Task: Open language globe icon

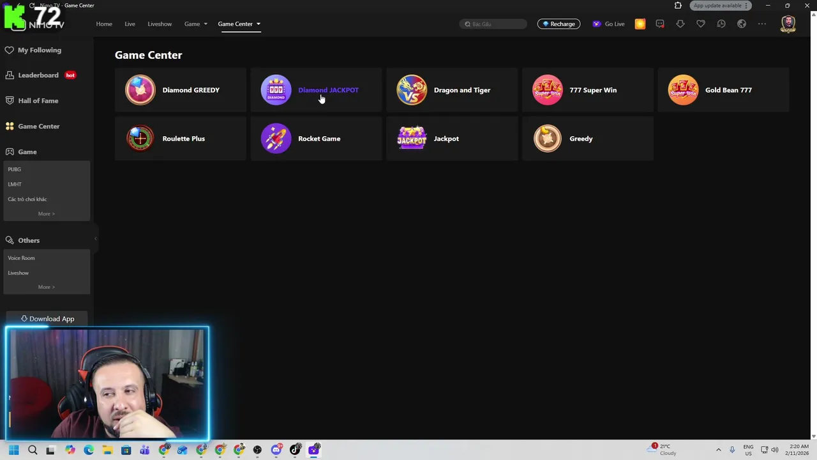Action: 742,24
